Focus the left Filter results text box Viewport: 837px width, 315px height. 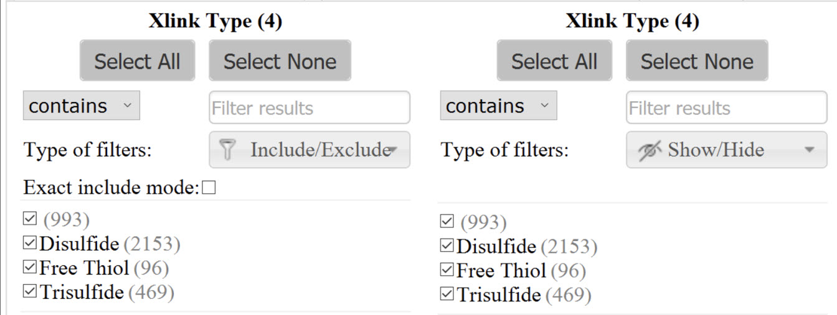pos(310,107)
